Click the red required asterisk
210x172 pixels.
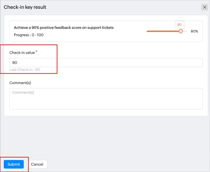(x=36, y=52)
